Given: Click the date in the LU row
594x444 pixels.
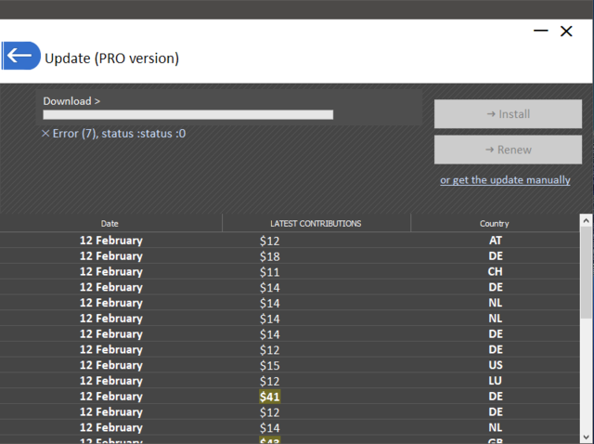Looking at the screenshot, I should pyautogui.click(x=111, y=381).
